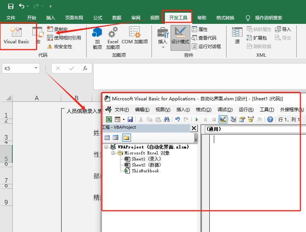The image size is (306, 232).
Task: Click the blue help question mark icon
Action: pyautogui.click(x=270, y=119)
